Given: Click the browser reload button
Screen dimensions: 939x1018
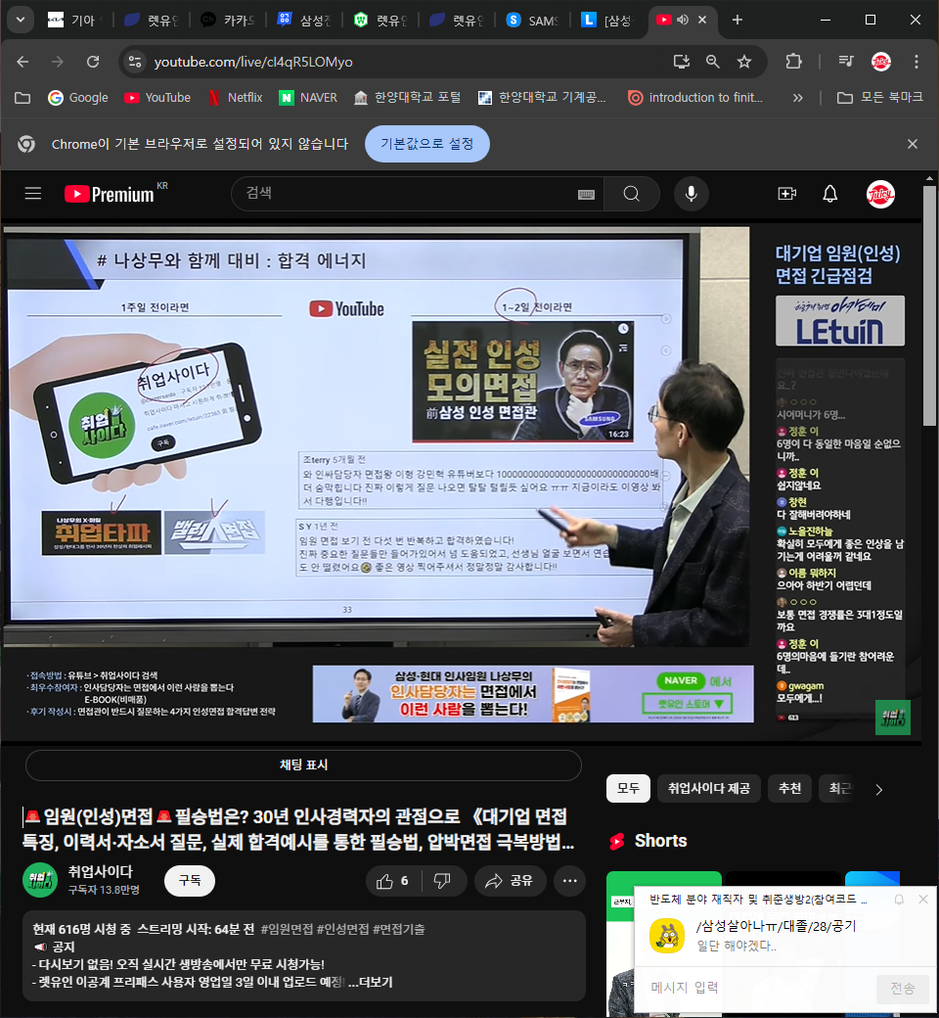Looking at the screenshot, I should coord(93,62).
